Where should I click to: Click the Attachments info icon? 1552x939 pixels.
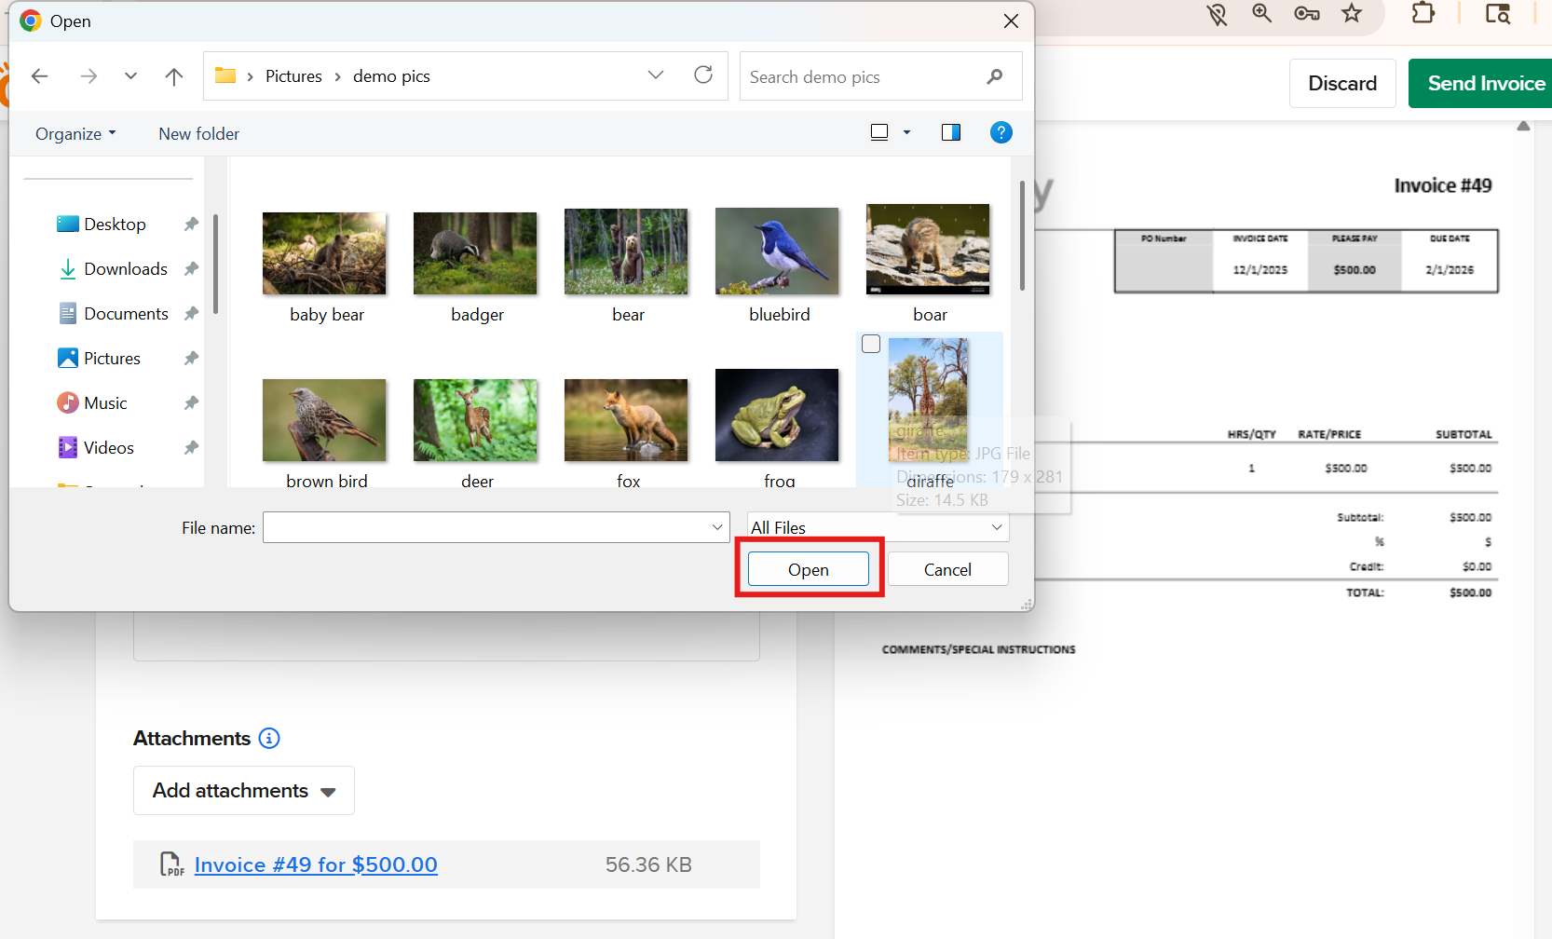click(x=269, y=739)
